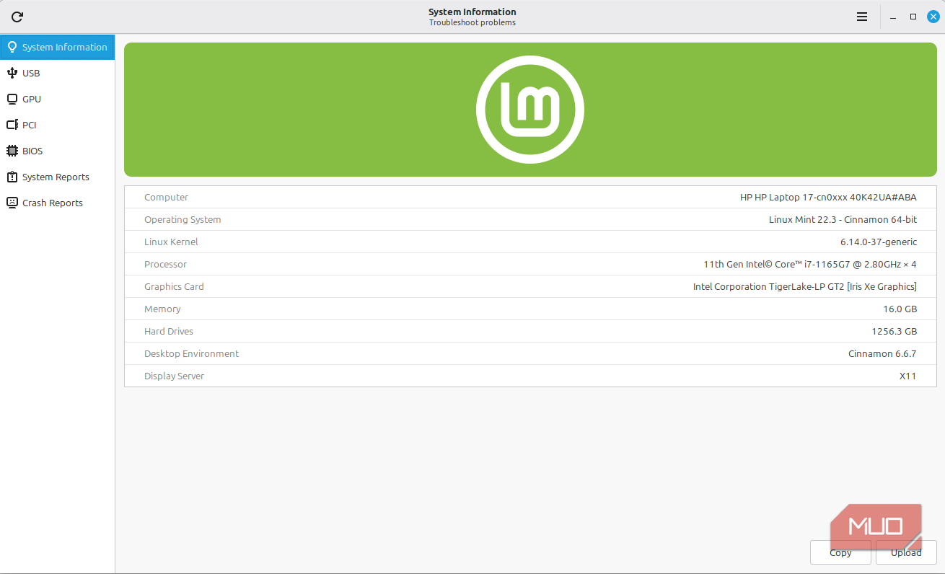The width and height of the screenshot is (945, 574).
Task: Open Crash Reports in the sidebar
Action: click(58, 203)
